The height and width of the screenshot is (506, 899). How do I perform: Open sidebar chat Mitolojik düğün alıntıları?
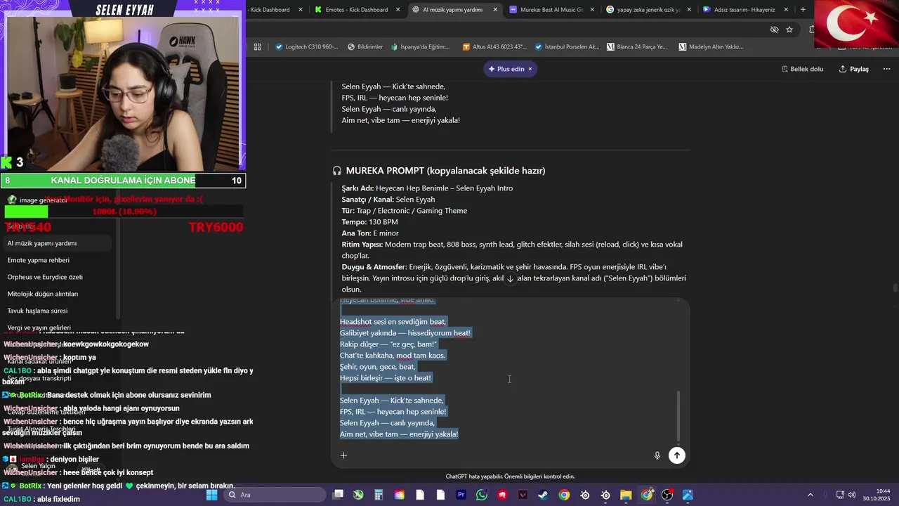(x=58, y=294)
